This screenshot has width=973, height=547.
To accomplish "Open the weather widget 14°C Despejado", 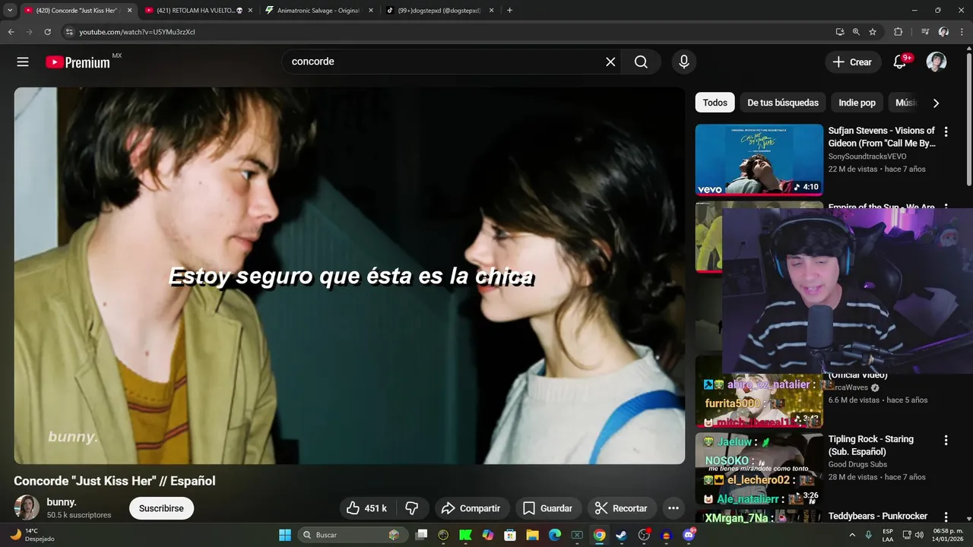I will [x=32, y=535].
